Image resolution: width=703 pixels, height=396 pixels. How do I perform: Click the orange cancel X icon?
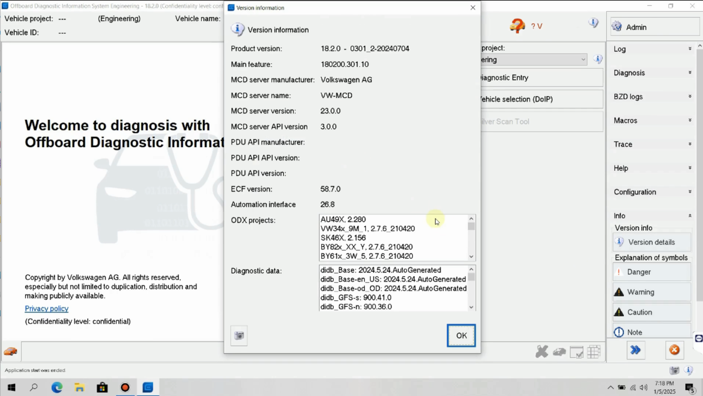point(674,350)
